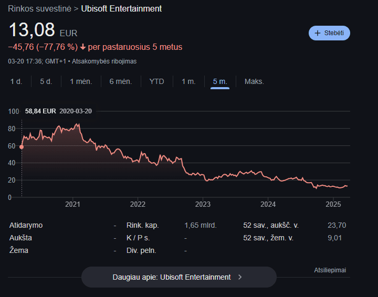Click the 52 sav., žem. v. label

tap(268, 238)
